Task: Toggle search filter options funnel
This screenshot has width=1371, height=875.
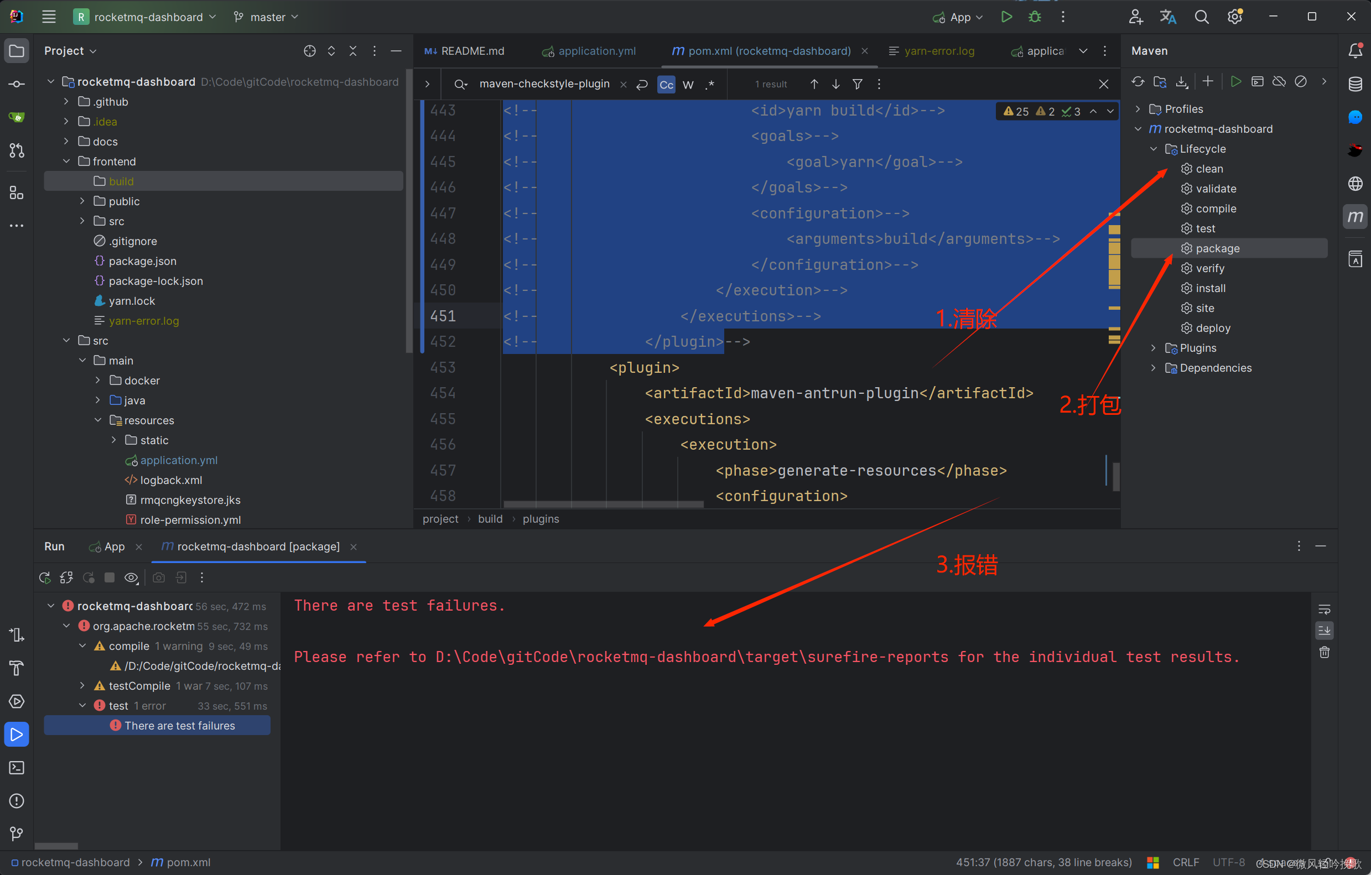Action: click(x=857, y=84)
